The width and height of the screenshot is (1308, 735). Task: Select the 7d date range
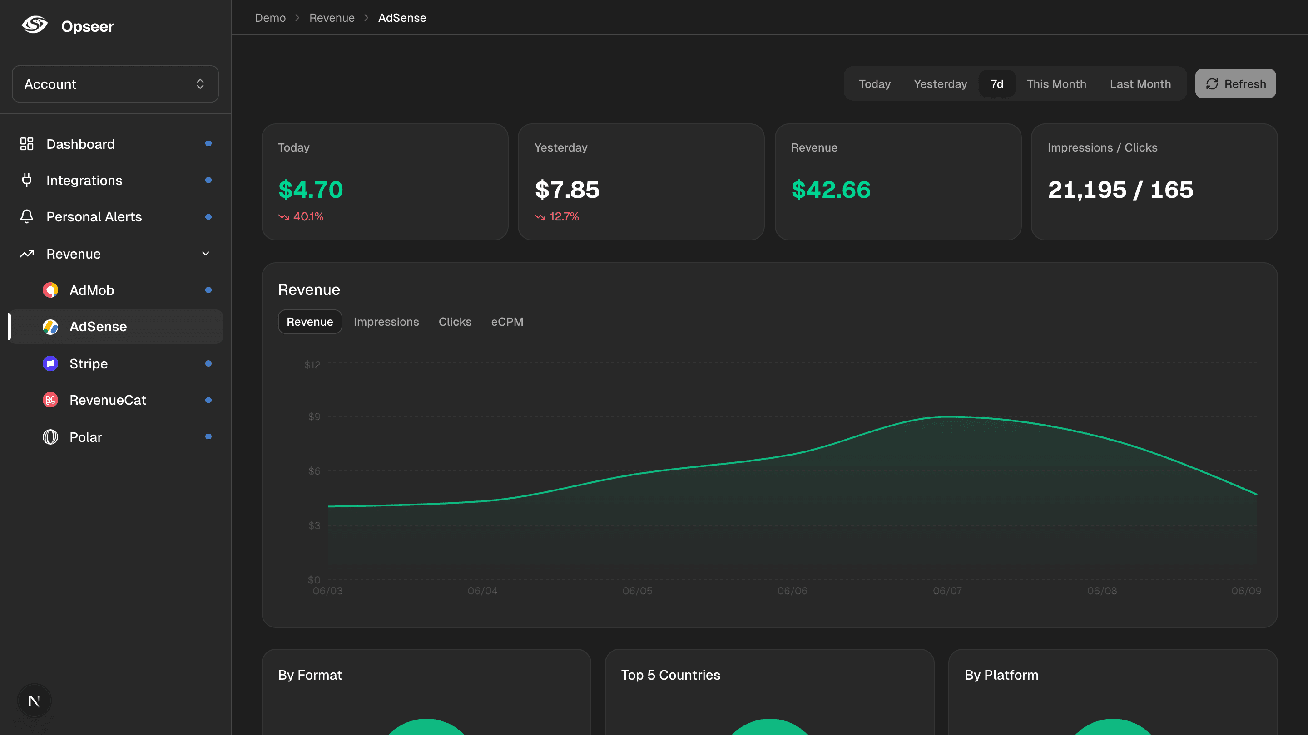click(997, 83)
